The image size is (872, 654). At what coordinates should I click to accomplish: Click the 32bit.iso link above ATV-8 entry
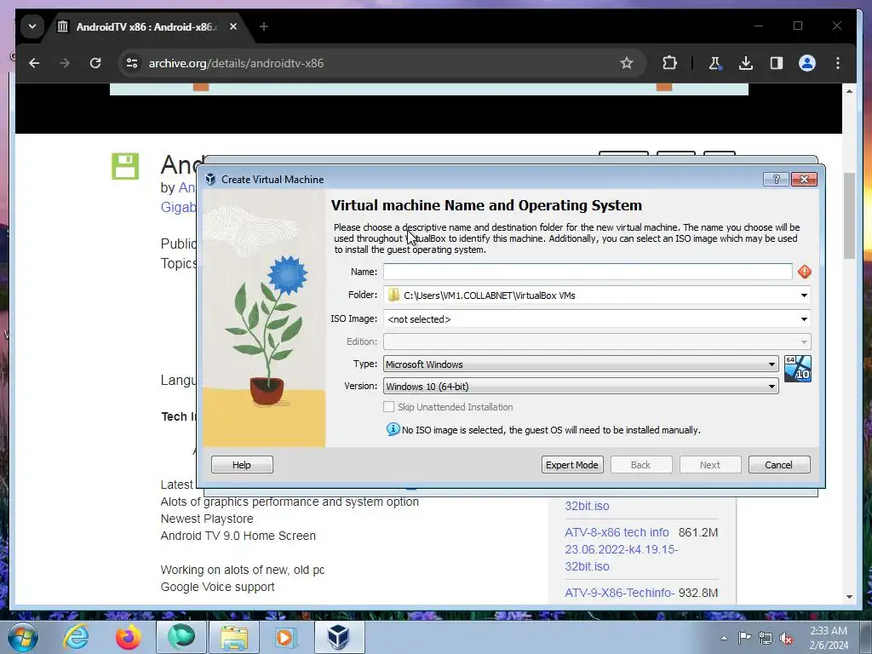pos(588,506)
